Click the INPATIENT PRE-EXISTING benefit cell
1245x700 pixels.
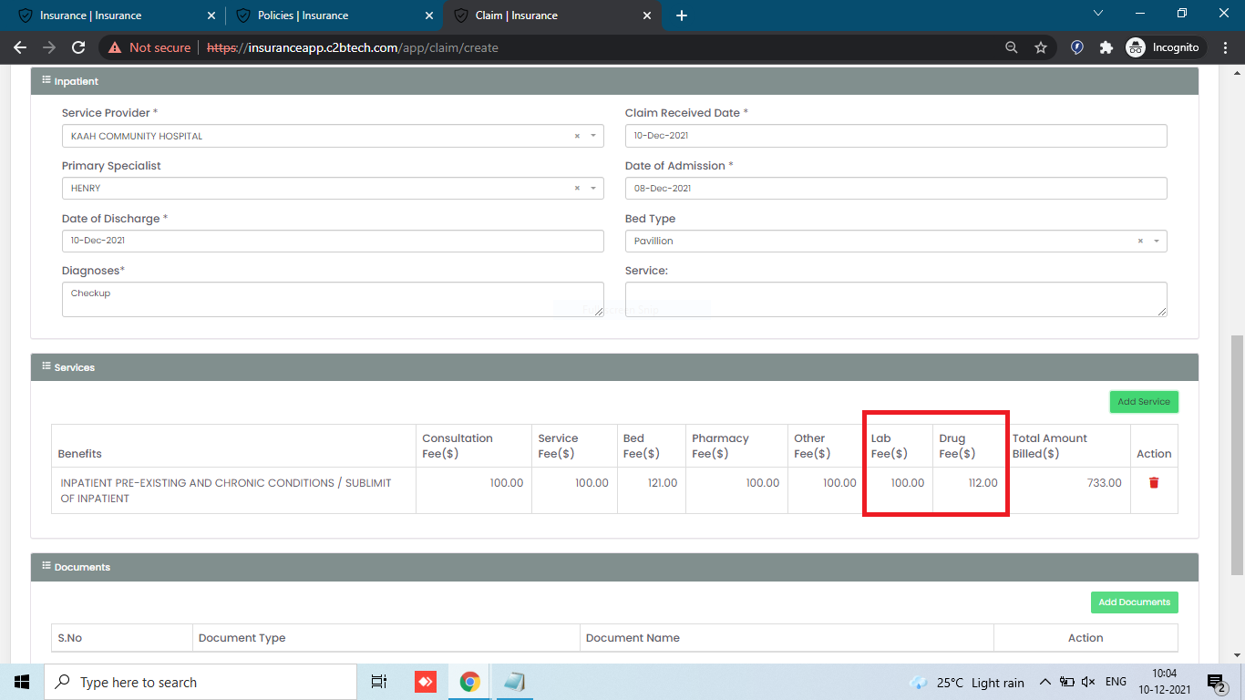tap(233, 490)
